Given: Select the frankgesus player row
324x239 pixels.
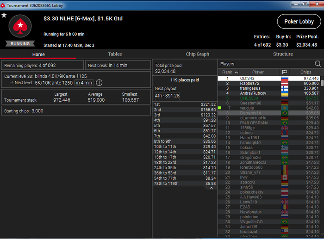Looking at the screenshot, I should 269,88.
